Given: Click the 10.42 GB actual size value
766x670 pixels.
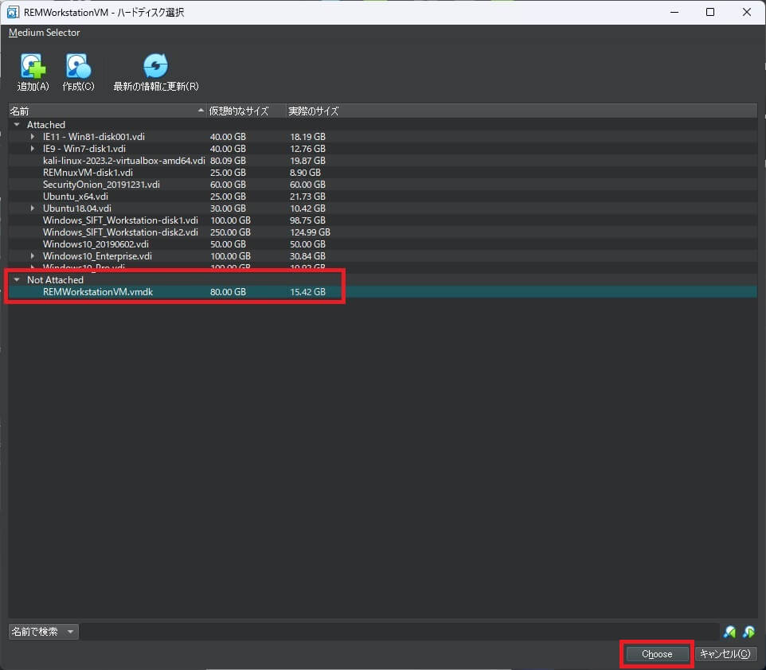Looking at the screenshot, I should pos(308,208).
